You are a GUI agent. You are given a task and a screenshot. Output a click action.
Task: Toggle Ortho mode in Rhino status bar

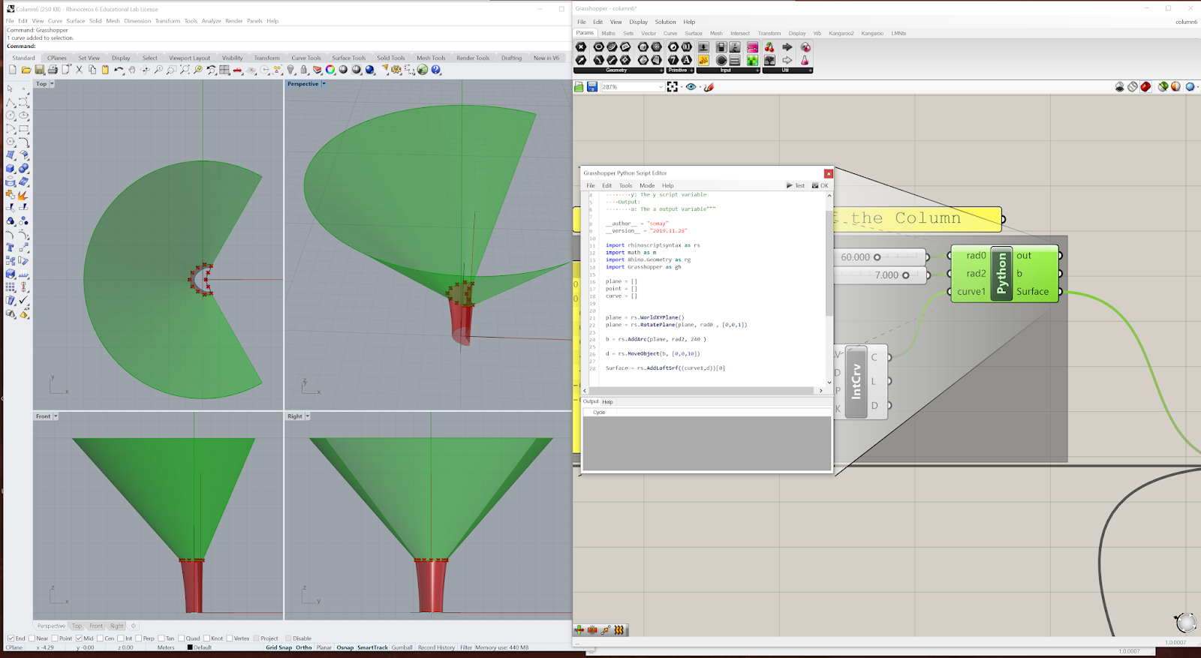[303, 647]
